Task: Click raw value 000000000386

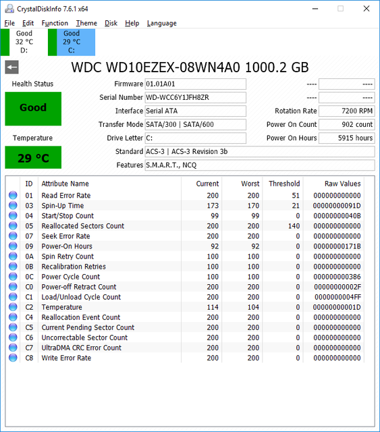Action: (x=337, y=277)
